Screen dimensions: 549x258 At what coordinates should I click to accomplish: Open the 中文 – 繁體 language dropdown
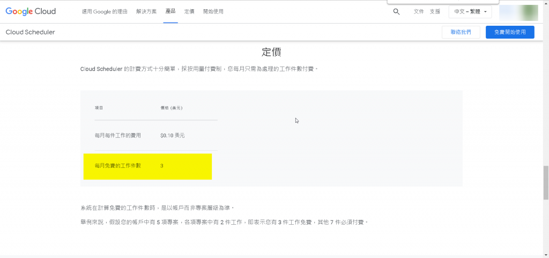pos(470,12)
